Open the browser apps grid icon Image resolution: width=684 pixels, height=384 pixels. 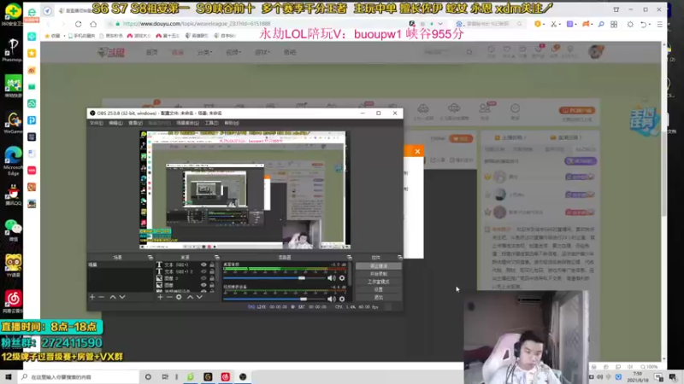(x=614, y=25)
